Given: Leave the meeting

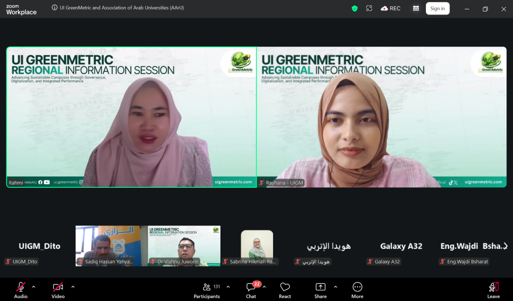Looking at the screenshot, I should [493, 288].
